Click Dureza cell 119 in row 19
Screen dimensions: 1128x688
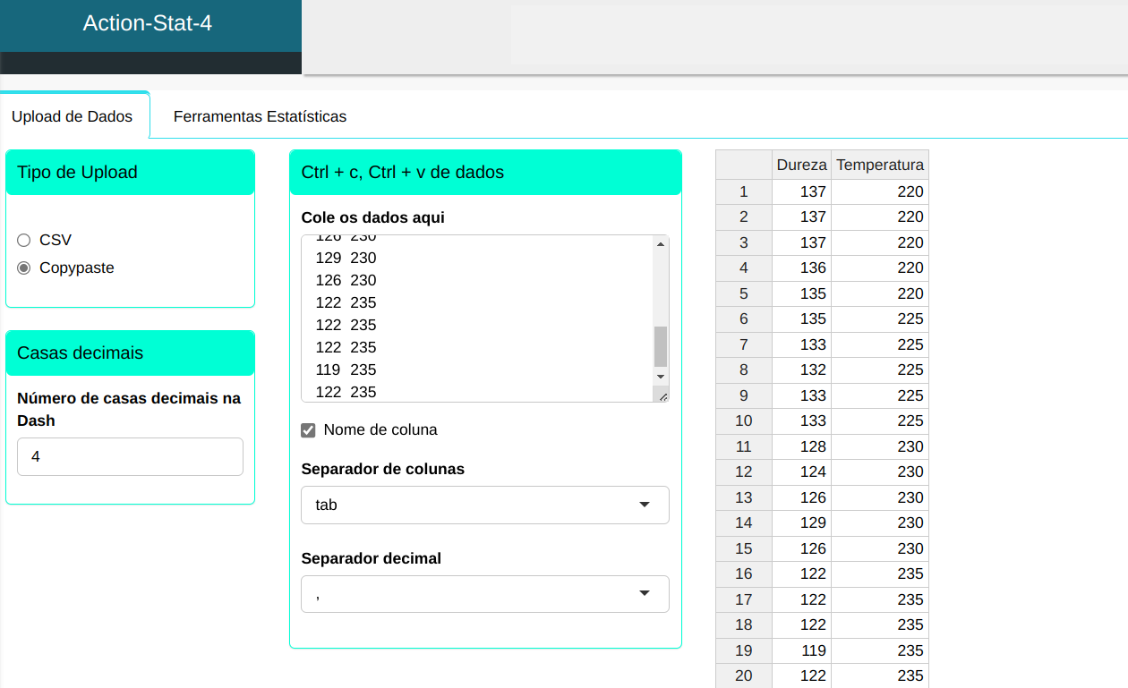(x=801, y=650)
